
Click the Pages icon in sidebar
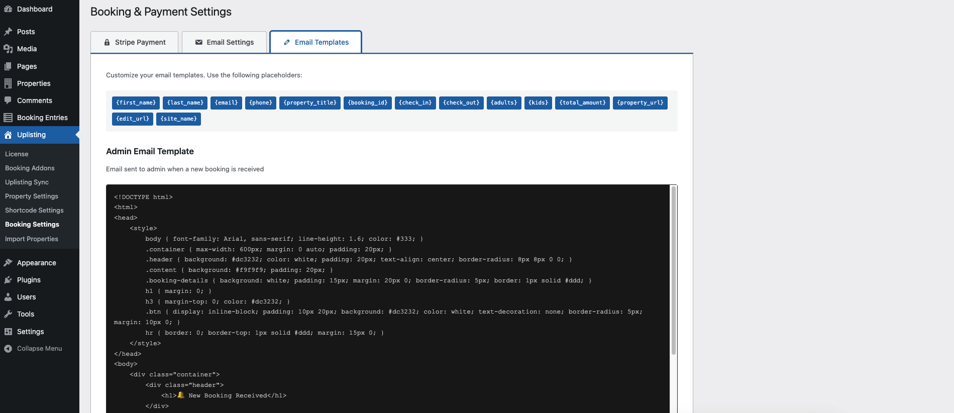pos(8,66)
